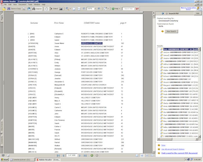Go to next page button

[80, 155]
